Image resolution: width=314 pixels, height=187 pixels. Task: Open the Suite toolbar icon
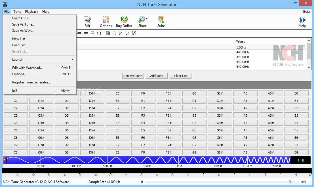[161, 22]
